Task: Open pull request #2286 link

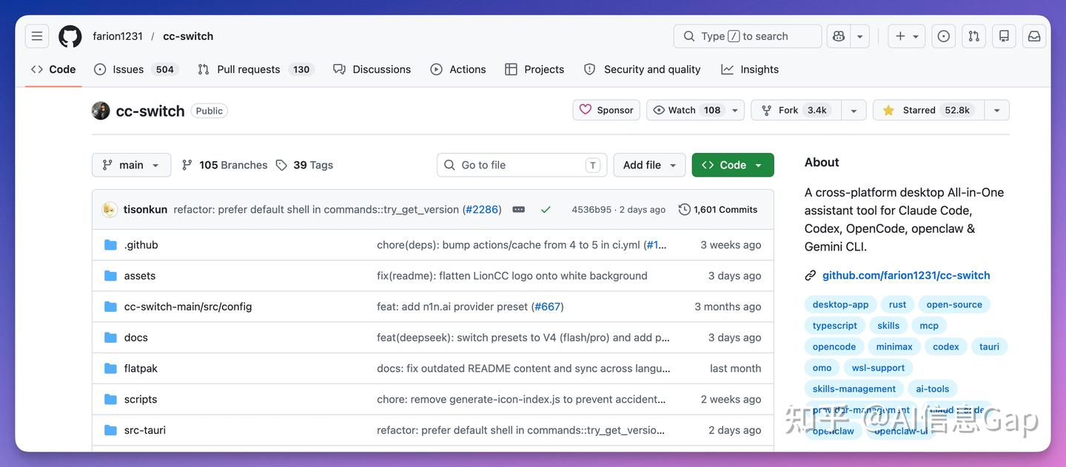Action: coord(482,209)
